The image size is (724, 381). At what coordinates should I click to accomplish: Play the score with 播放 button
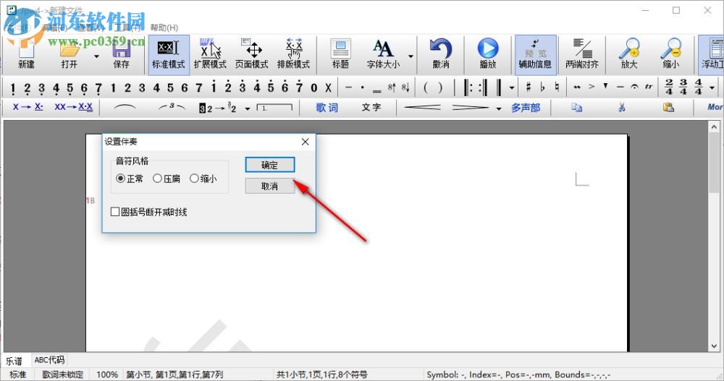click(x=488, y=54)
